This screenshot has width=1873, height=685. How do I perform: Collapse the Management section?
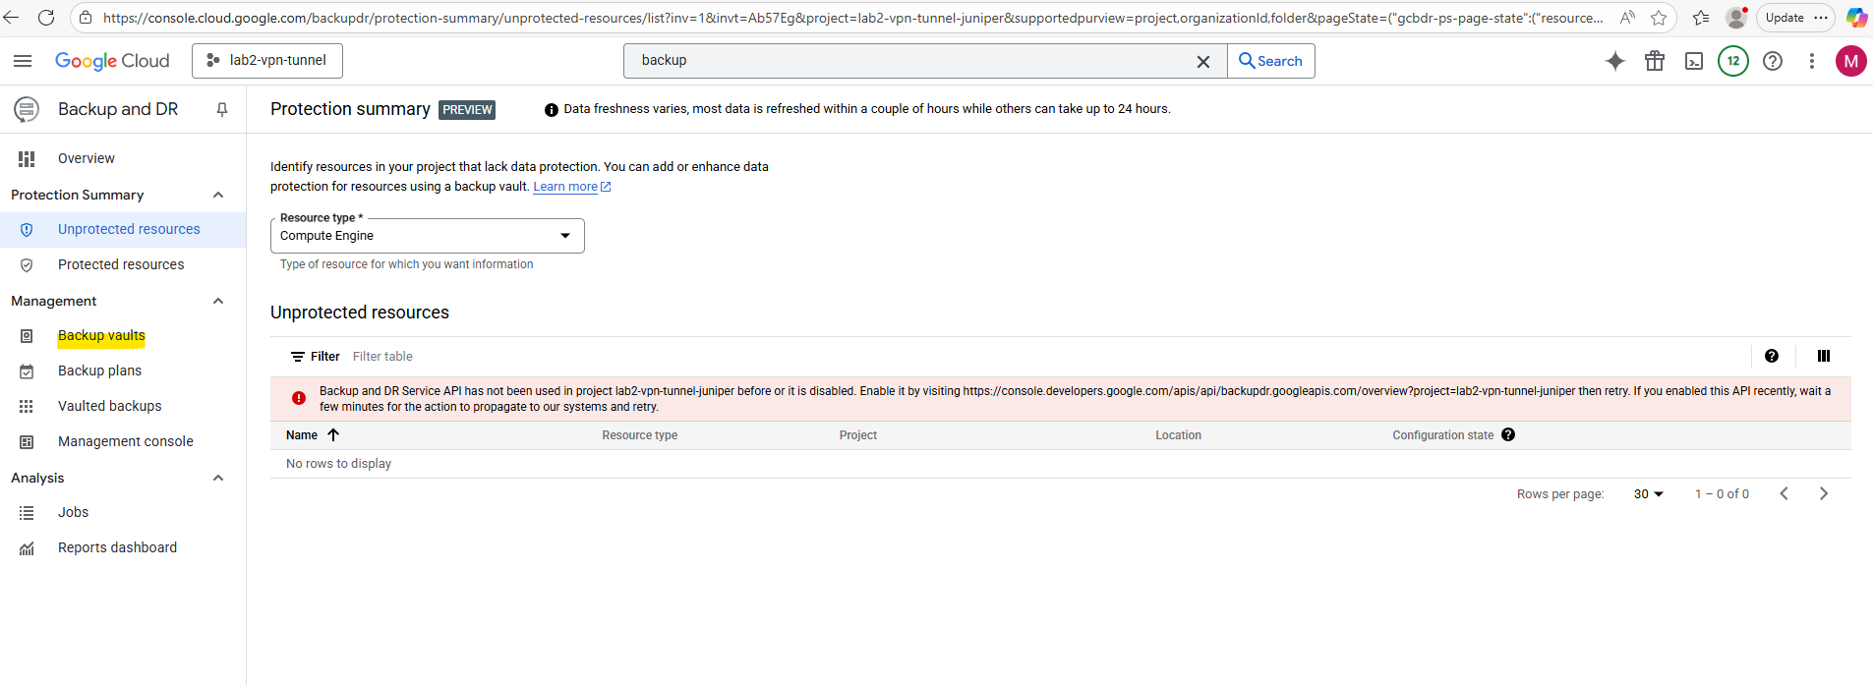218,301
